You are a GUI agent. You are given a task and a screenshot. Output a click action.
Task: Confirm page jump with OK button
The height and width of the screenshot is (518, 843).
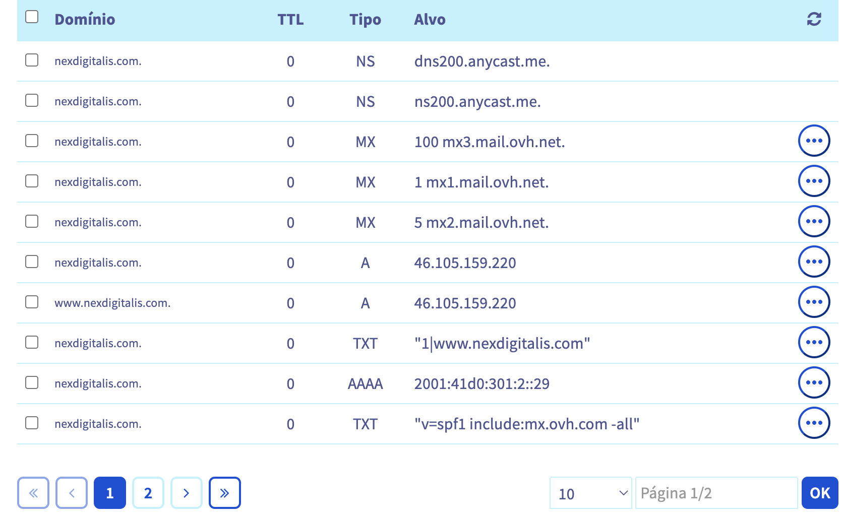click(820, 493)
